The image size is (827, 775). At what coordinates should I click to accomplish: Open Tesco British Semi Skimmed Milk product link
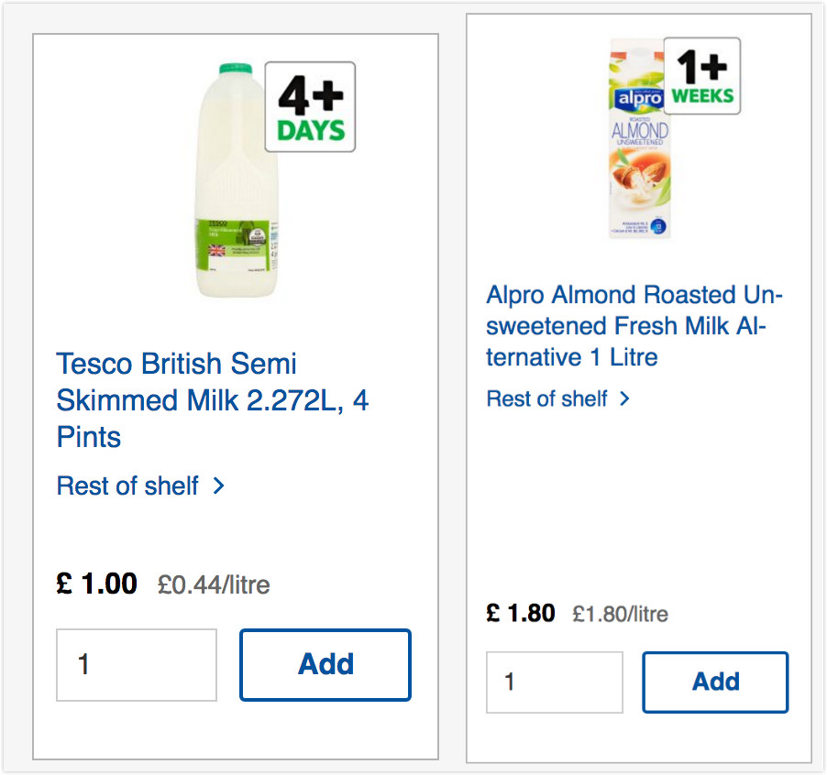(213, 400)
